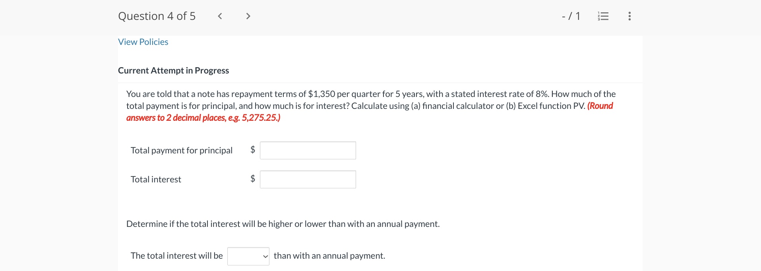Click the score indicator showing -/1

pos(571,16)
